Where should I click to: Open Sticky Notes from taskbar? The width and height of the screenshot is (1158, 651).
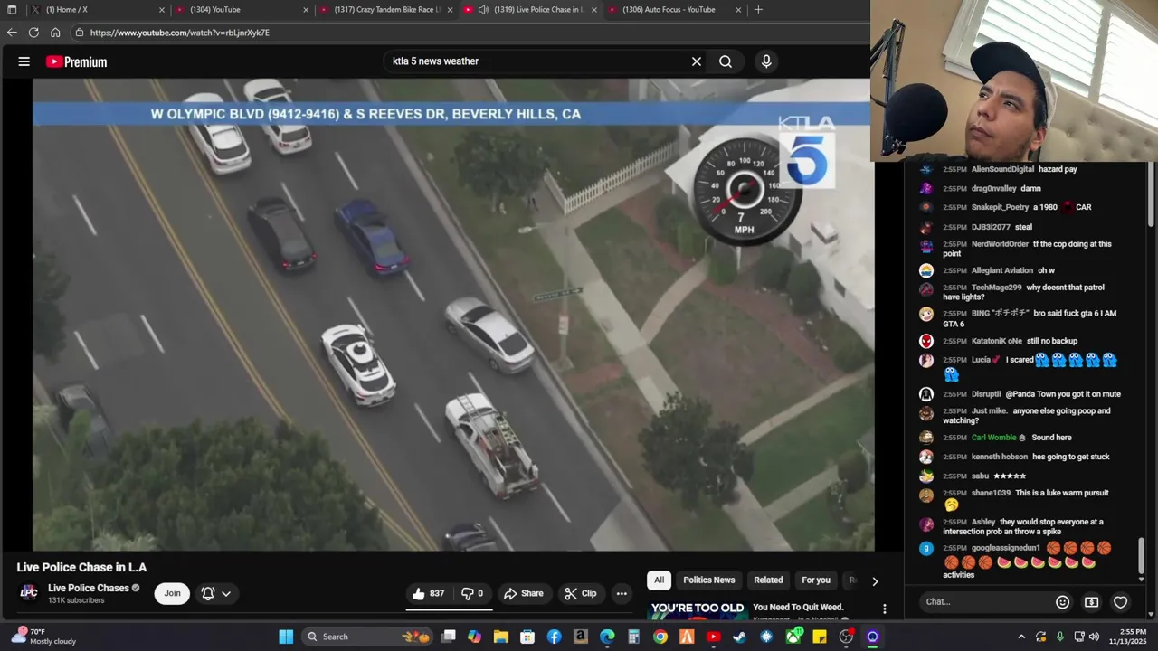click(x=820, y=637)
